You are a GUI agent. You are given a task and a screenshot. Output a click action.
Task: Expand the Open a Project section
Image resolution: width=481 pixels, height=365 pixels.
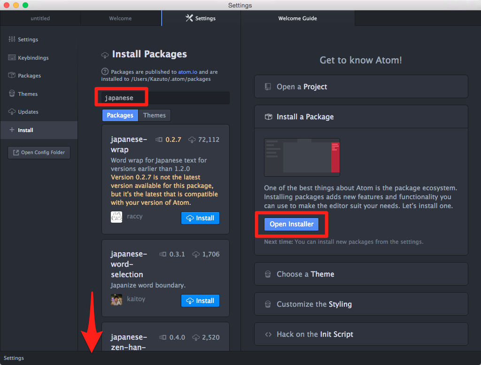click(361, 86)
